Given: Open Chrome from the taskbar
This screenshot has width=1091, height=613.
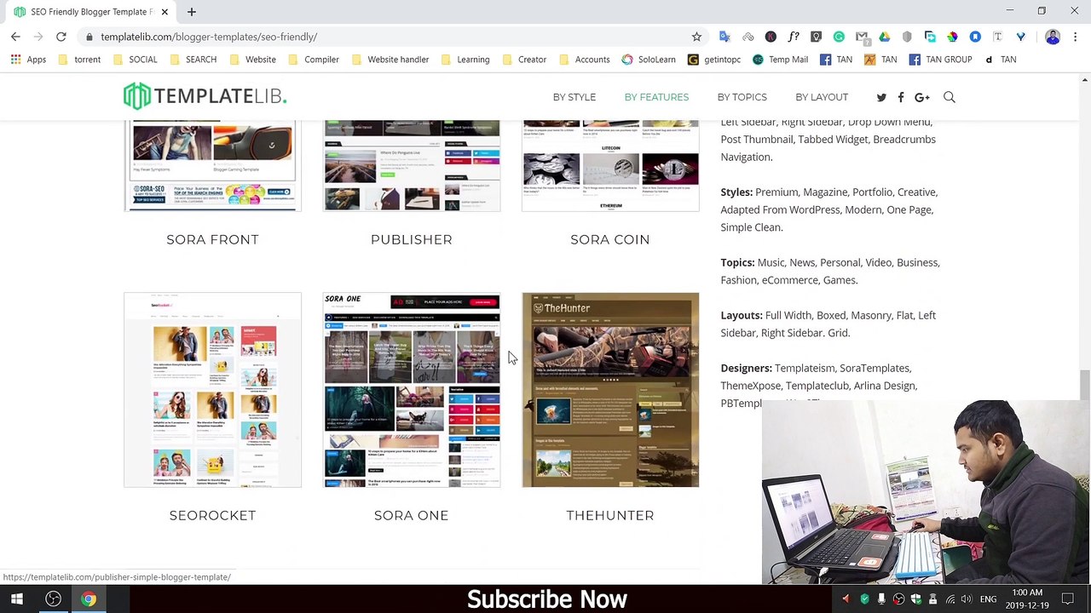Looking at the screenshot, I should (x=89, y=599).
